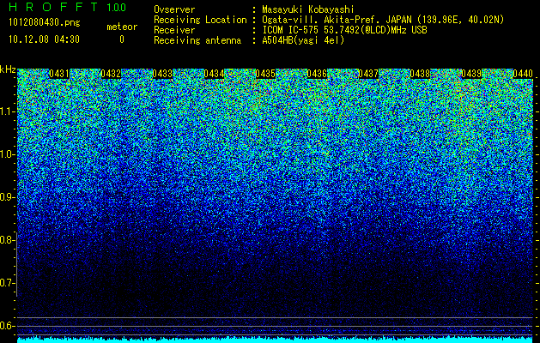
Task: Click the 0435 time marker
Action: pyautogui.click(x=265, y=74)
